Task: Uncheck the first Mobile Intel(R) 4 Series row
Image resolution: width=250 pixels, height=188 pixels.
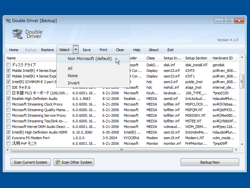Action: tap(8, 71)
